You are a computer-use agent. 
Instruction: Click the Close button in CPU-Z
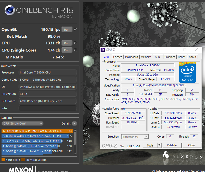click(x=191, y=145)
